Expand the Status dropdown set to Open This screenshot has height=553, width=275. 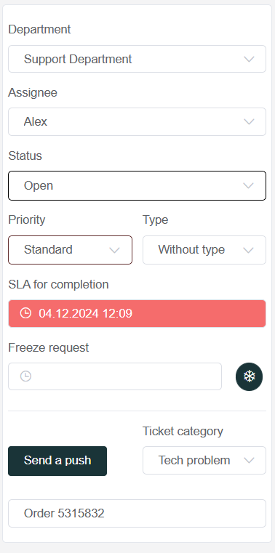point(137,185)
